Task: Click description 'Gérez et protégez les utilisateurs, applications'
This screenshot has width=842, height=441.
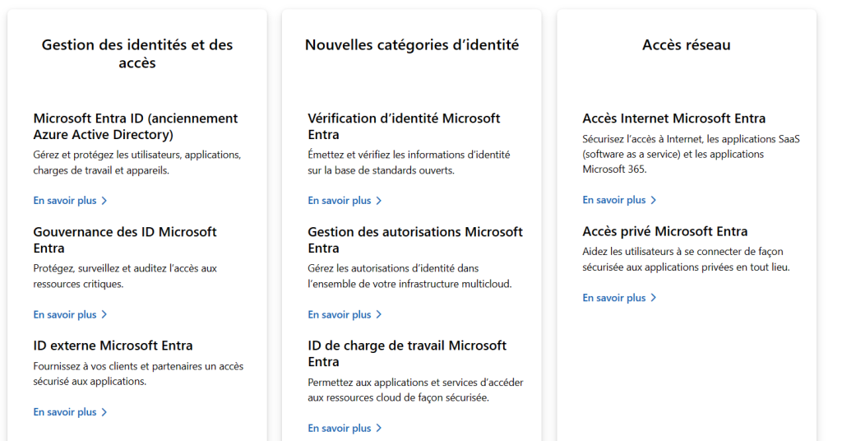Action: click(x=137, y=163)
